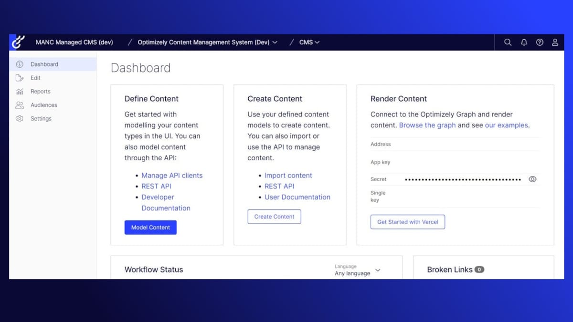Screen dimensions: 573x322
Task: Open the user profile icon
Action: pos(555,42)
